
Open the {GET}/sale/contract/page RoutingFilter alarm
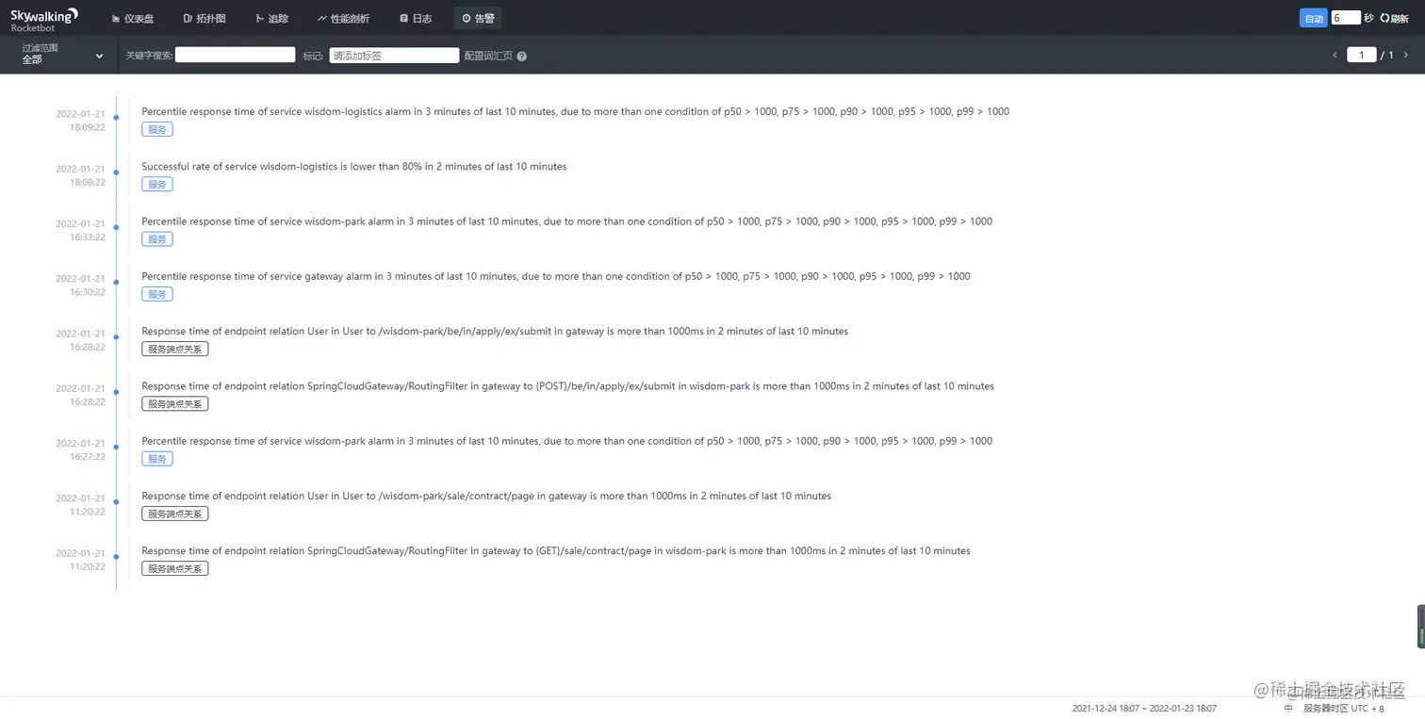coord(556,550)
